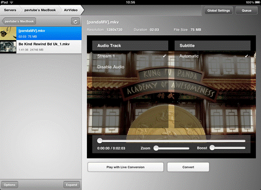
Task: Click the 0:00:00 / 0:02:03 time readout
Action: 111,148
